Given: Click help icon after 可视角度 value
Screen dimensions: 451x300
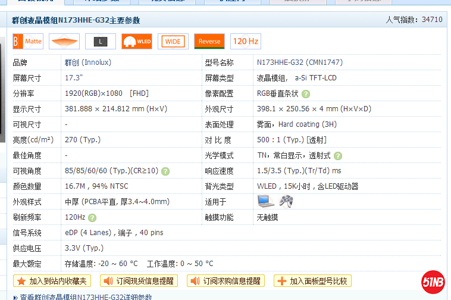Looking at the screenshot, I should 165,171.
